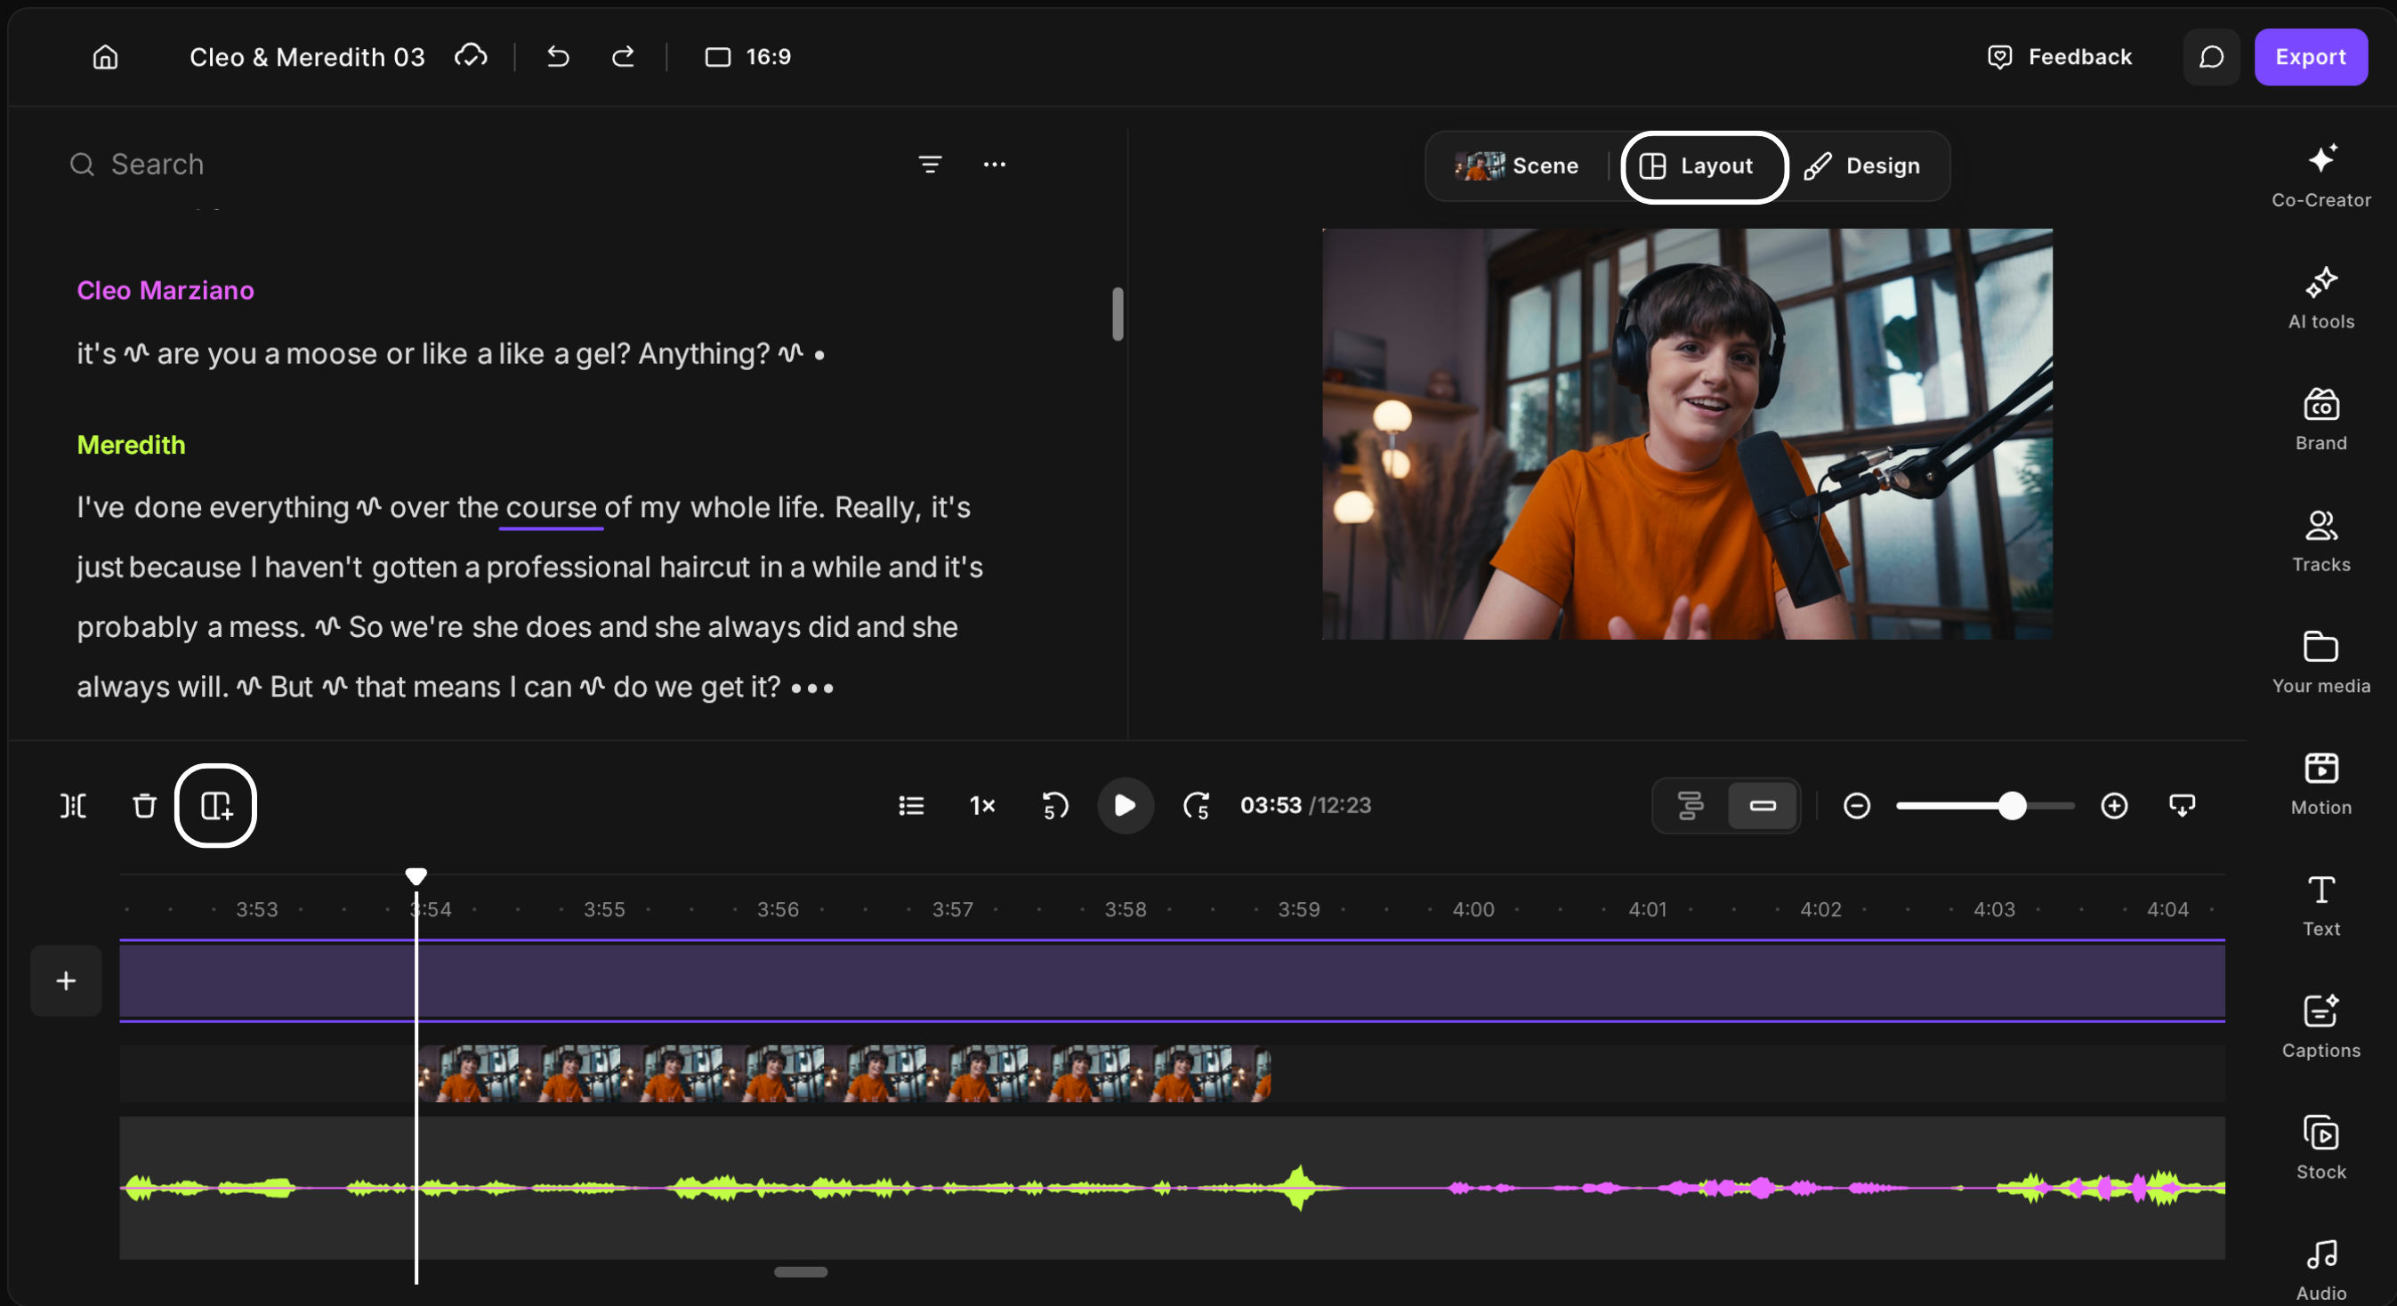Click the timeline horizontal scroll handle

pos(800,1271)
